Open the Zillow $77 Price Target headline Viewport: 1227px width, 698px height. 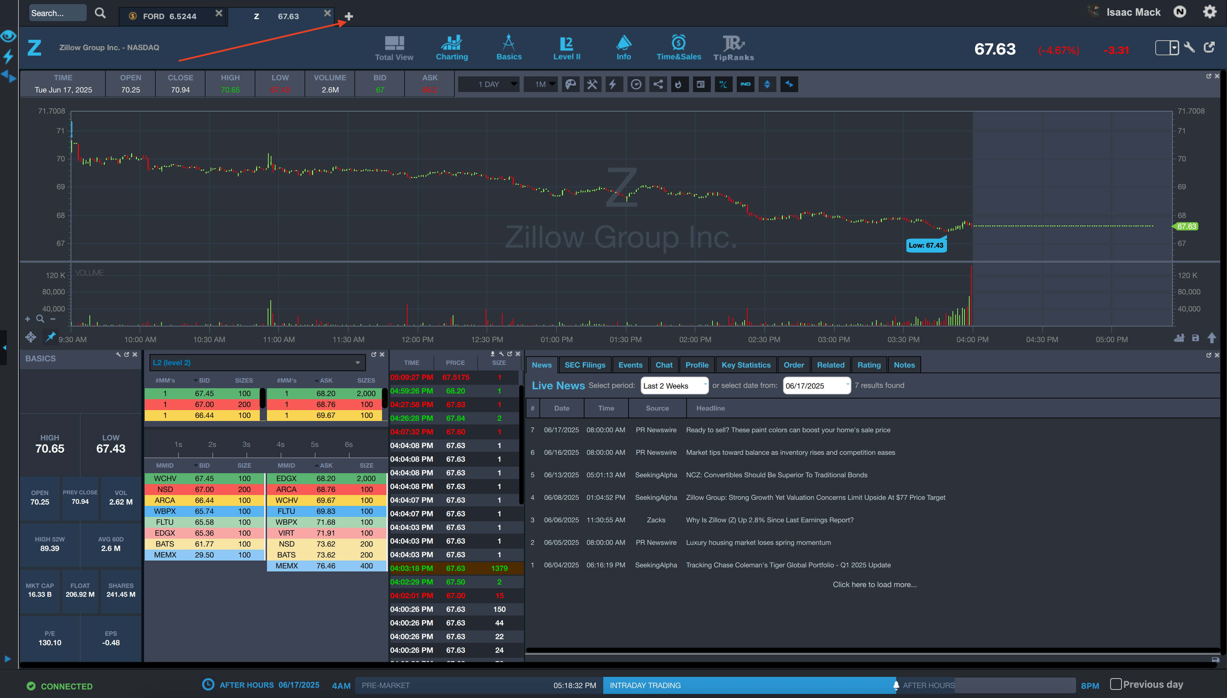pyautogui.click(x=816, y=498)
